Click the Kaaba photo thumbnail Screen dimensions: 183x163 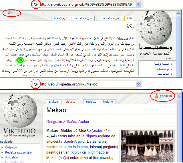(x=149, y=146)
